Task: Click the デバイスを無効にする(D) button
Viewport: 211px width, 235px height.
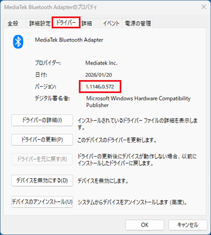Action: [x=42, y=181]
